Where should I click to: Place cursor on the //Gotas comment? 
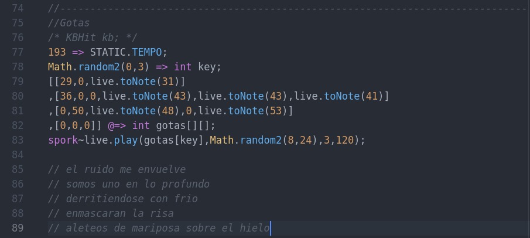(69, 23)
